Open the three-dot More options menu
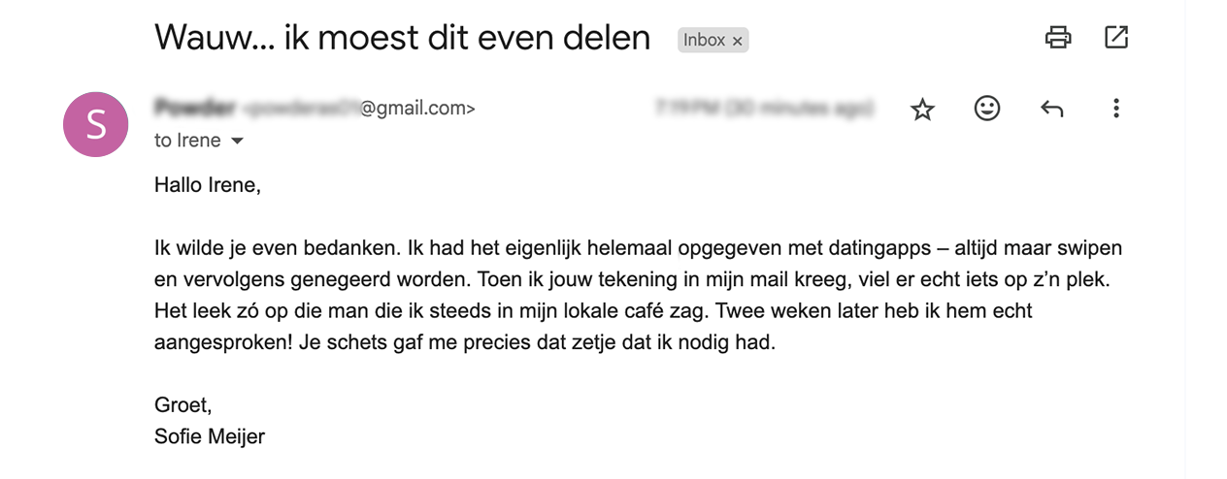Image resolution: width=1227 pixels, height=479 pixels. click(1116, 109)
